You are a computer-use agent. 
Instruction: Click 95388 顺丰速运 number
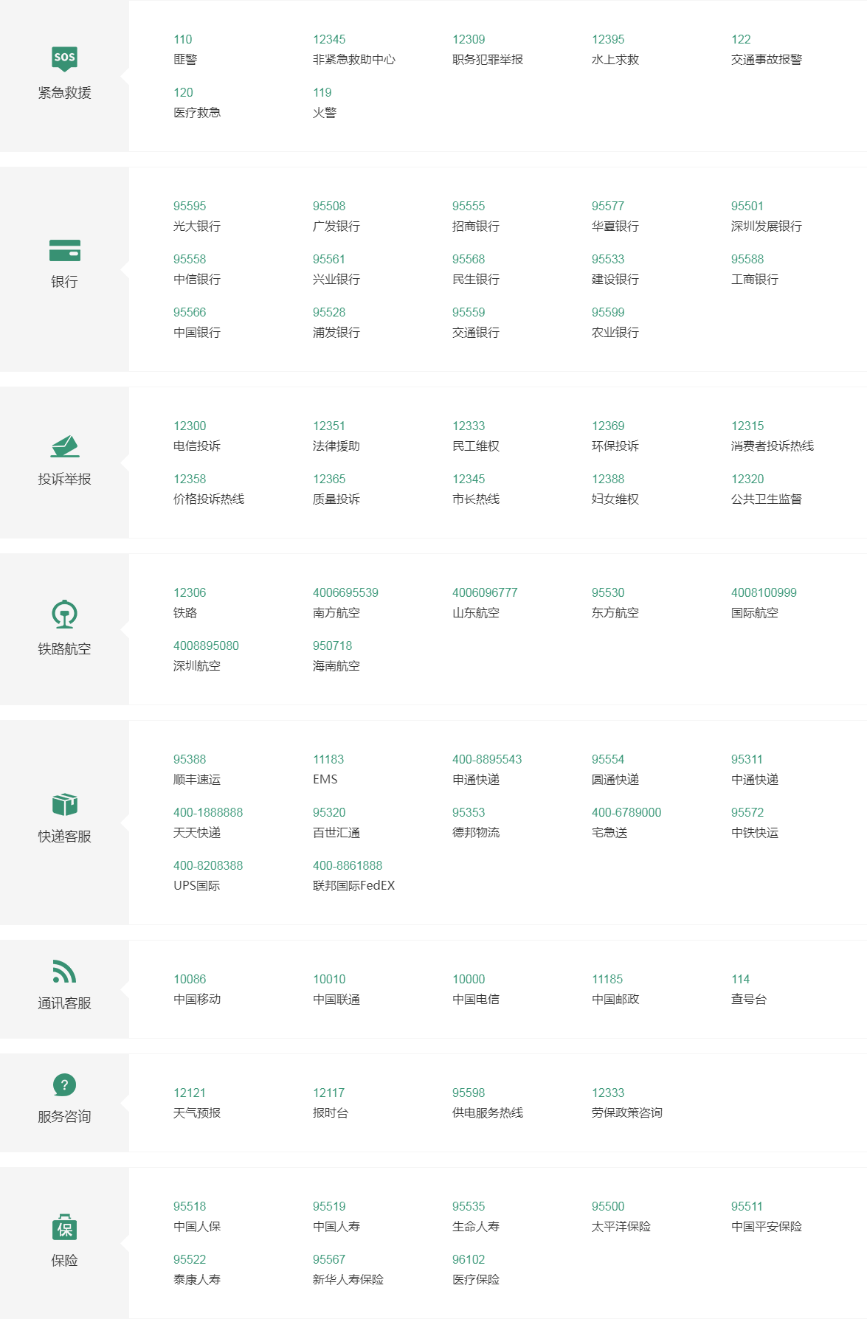pos(190,760)
